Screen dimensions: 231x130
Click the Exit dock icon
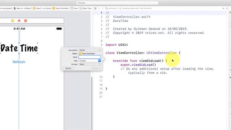pyautogui.click(x=26, y=21)
